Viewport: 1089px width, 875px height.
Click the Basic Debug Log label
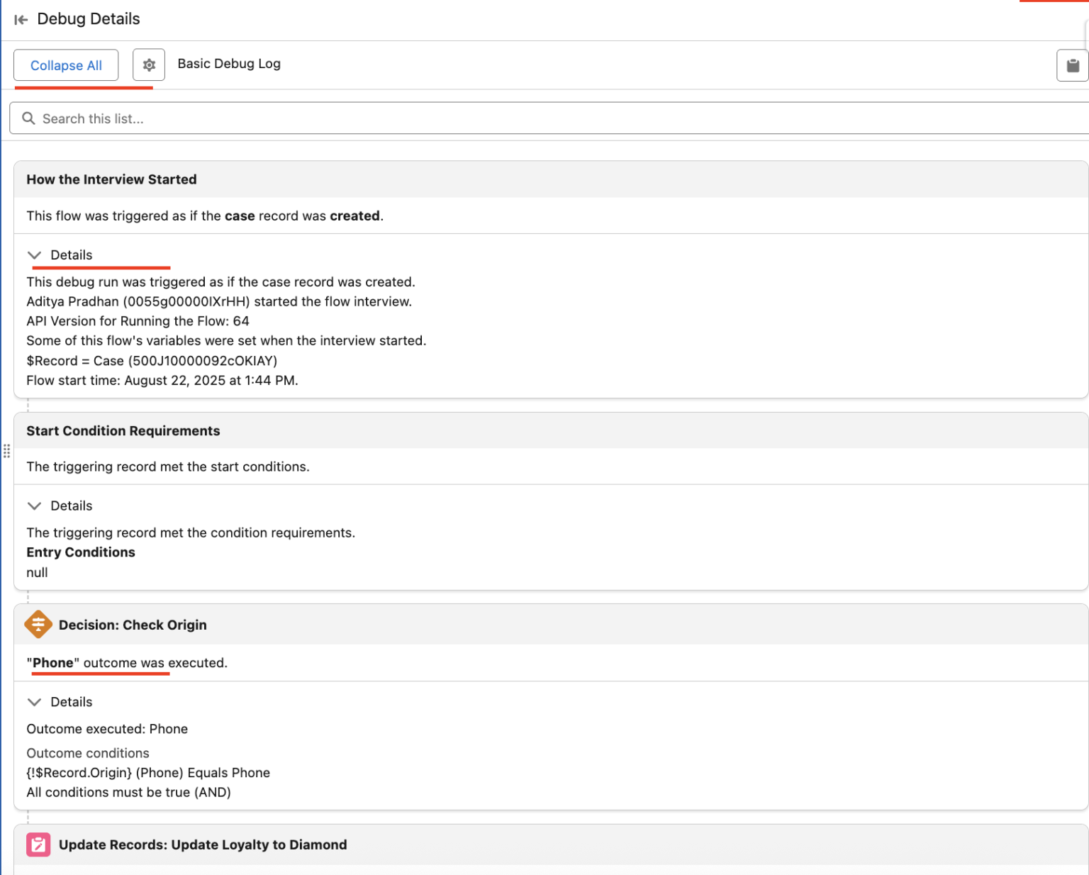(x=229, y=64)
